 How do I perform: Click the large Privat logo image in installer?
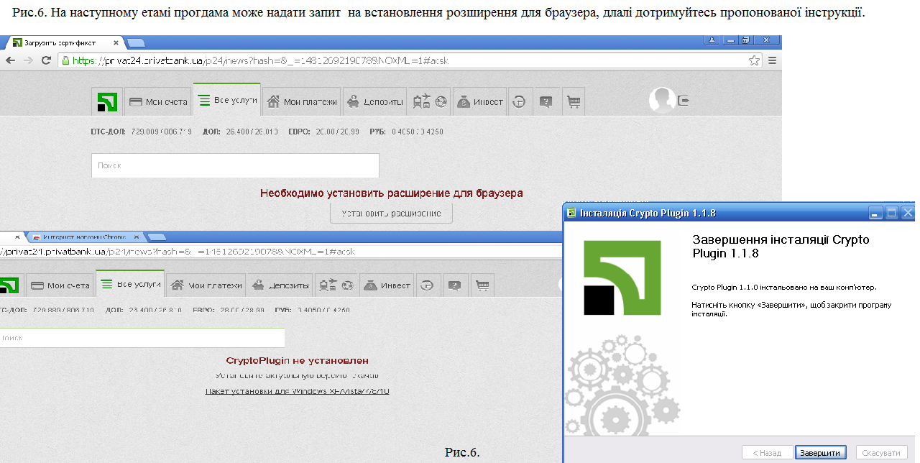pyautogui.click(x=622, y=278)
